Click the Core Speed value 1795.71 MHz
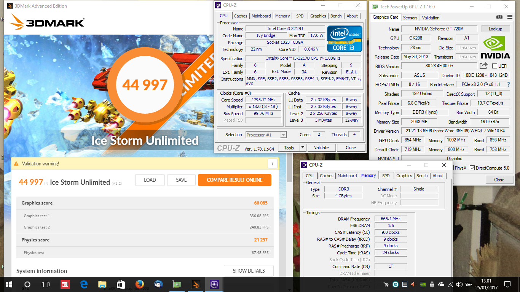This screenshot has height=292, width=520. tap(263, 100)
